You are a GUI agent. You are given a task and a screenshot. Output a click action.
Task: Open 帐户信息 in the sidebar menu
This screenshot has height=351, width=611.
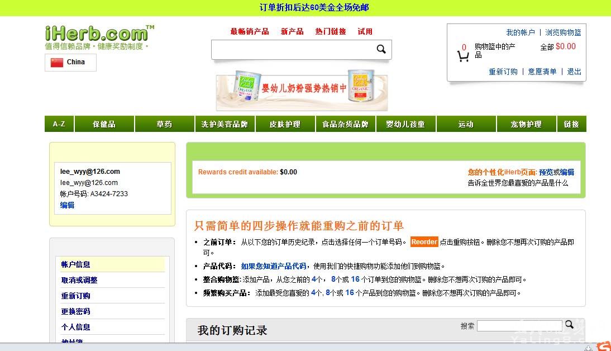click(x=75, y=264)
